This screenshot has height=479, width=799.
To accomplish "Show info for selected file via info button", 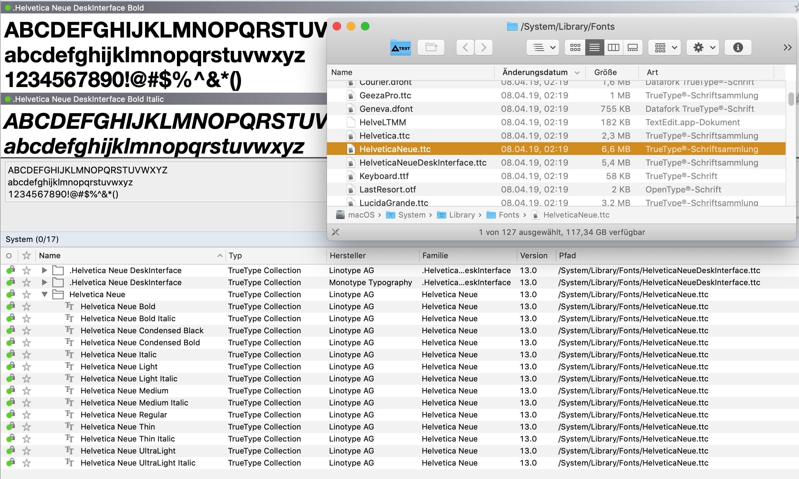I will click(x=738, y=47).
